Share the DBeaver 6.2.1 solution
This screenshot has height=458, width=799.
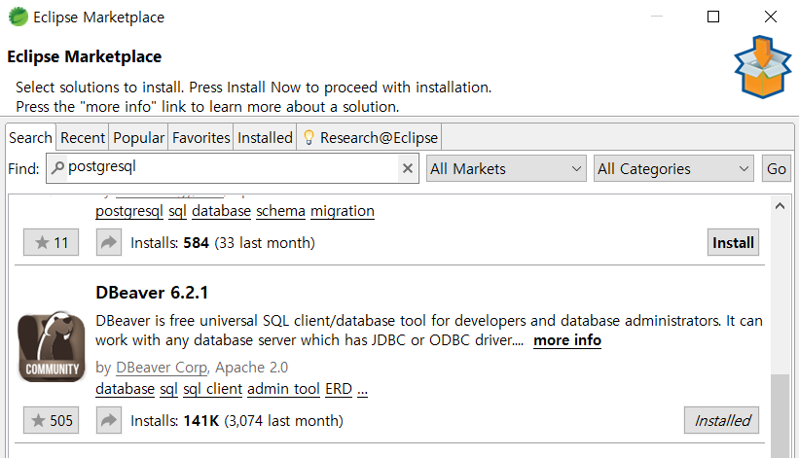point(109,420)
